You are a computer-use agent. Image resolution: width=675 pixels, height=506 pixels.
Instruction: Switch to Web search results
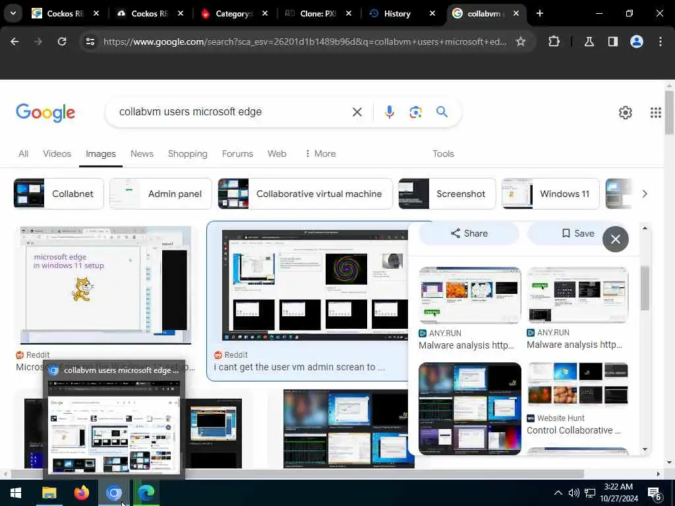277,154
